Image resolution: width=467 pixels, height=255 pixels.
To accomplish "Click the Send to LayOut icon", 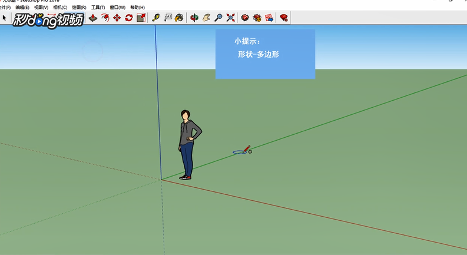I will (x=269, y=18).
